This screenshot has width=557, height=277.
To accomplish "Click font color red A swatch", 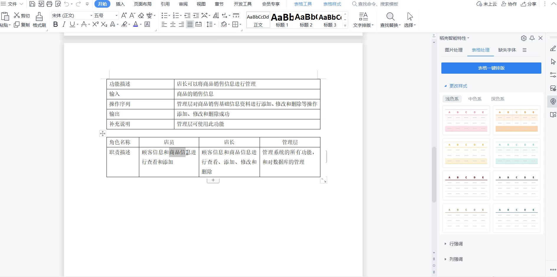I will pos(135,24).
